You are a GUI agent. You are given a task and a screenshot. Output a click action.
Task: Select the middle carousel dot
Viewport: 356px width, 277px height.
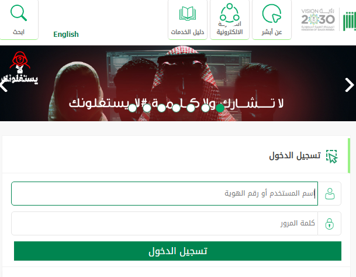(176, 108)
